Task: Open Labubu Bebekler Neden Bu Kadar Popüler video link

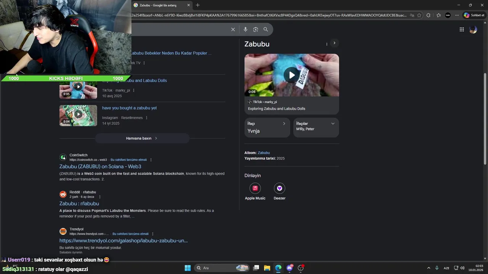Action: [x=171, y=53]
